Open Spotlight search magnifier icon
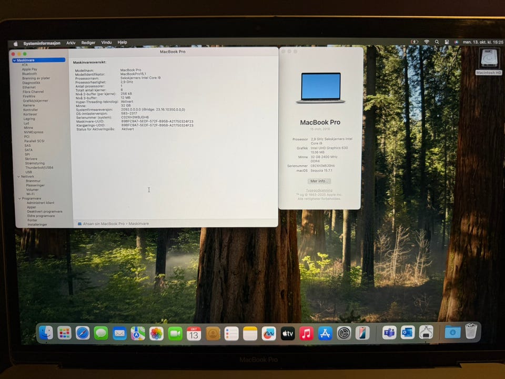 point(437,42)
